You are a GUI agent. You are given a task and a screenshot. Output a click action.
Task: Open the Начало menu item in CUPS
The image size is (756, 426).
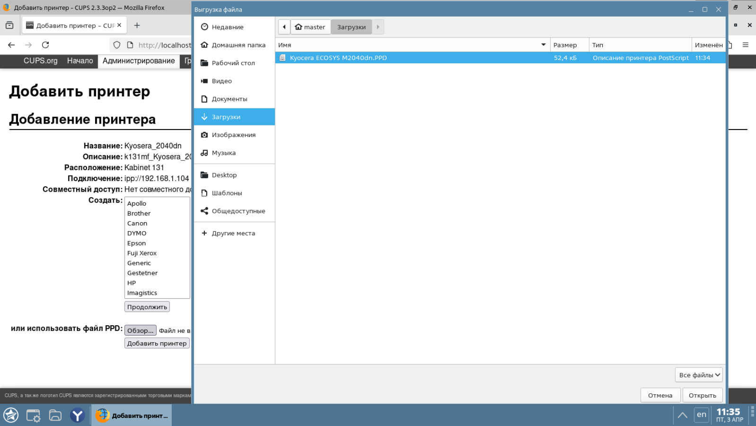(x=80, y=61)
